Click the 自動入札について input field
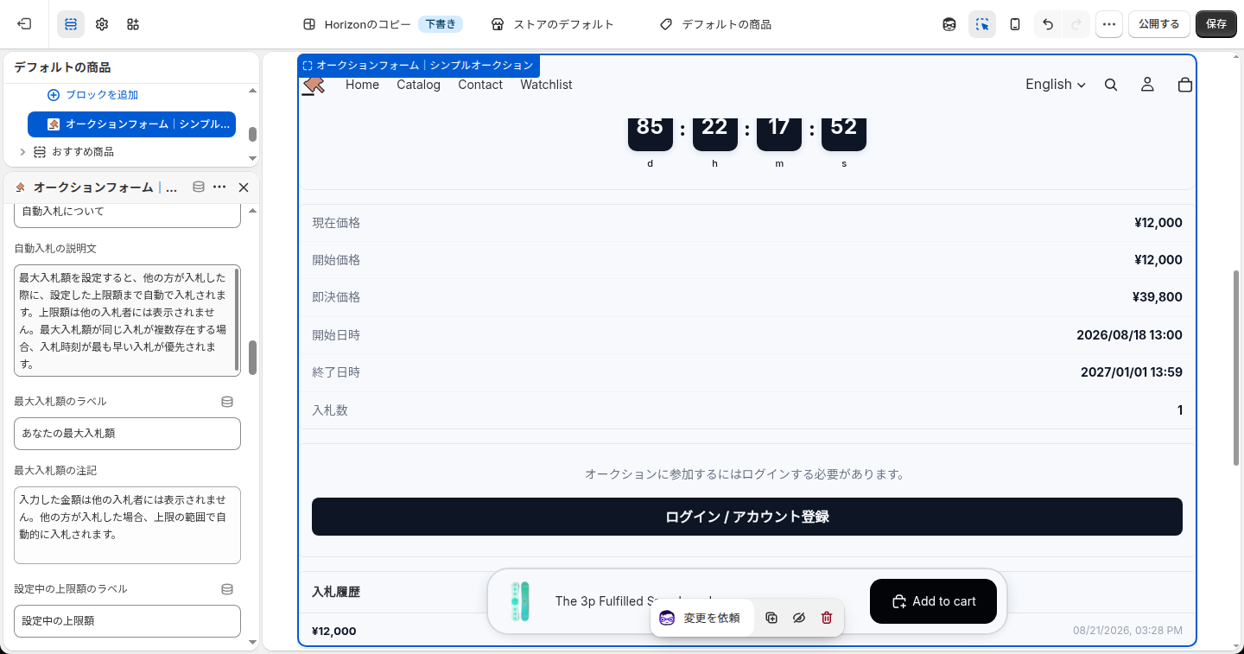Screen dimensions: 1244x654 tap(127, 213)
